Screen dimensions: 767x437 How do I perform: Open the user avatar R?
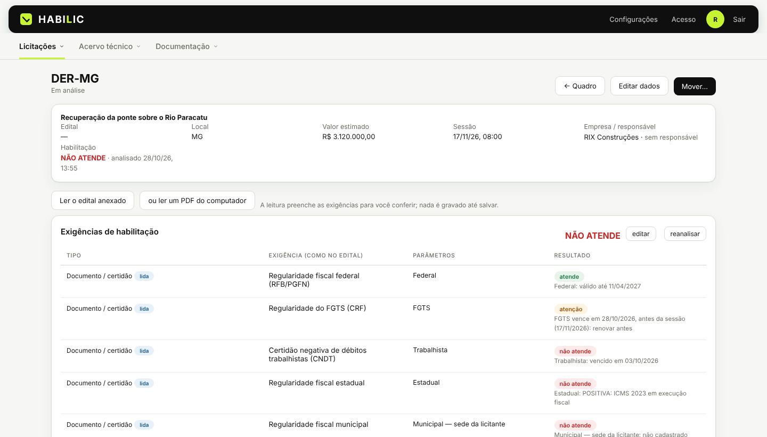pyautogui.click(x=715, y=19)
